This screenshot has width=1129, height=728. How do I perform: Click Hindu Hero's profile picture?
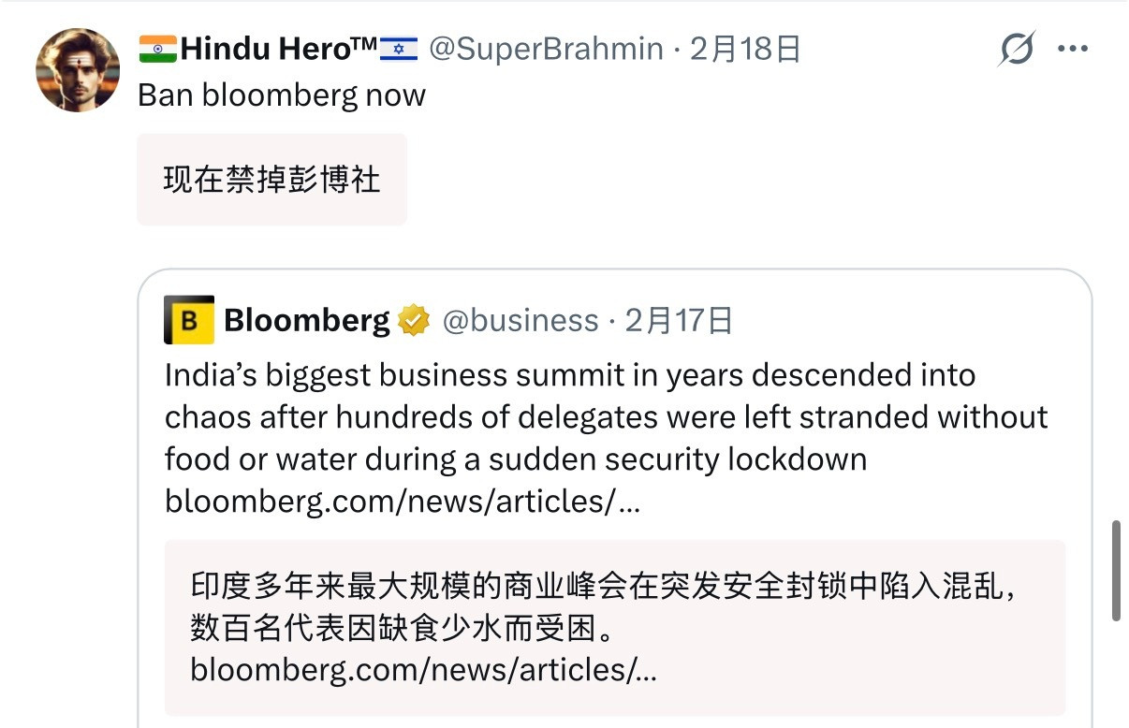coord(78,69)
